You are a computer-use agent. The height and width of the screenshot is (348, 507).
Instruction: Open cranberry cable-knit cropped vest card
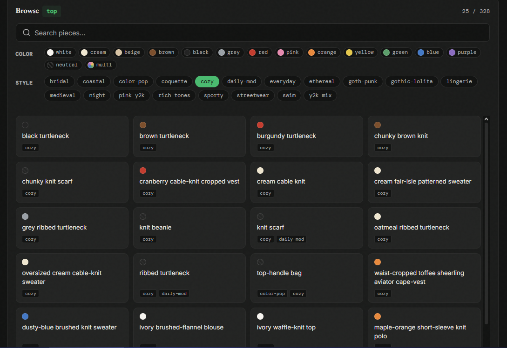pyautogui.click(x=189, y=182)
